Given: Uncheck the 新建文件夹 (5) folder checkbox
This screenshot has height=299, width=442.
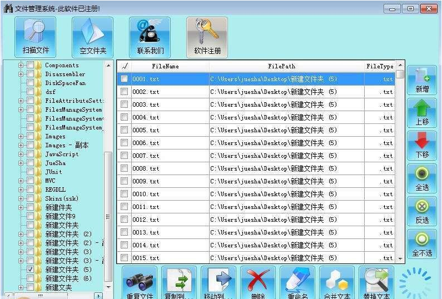Looking at the screenshot, I should coord(31,270).
